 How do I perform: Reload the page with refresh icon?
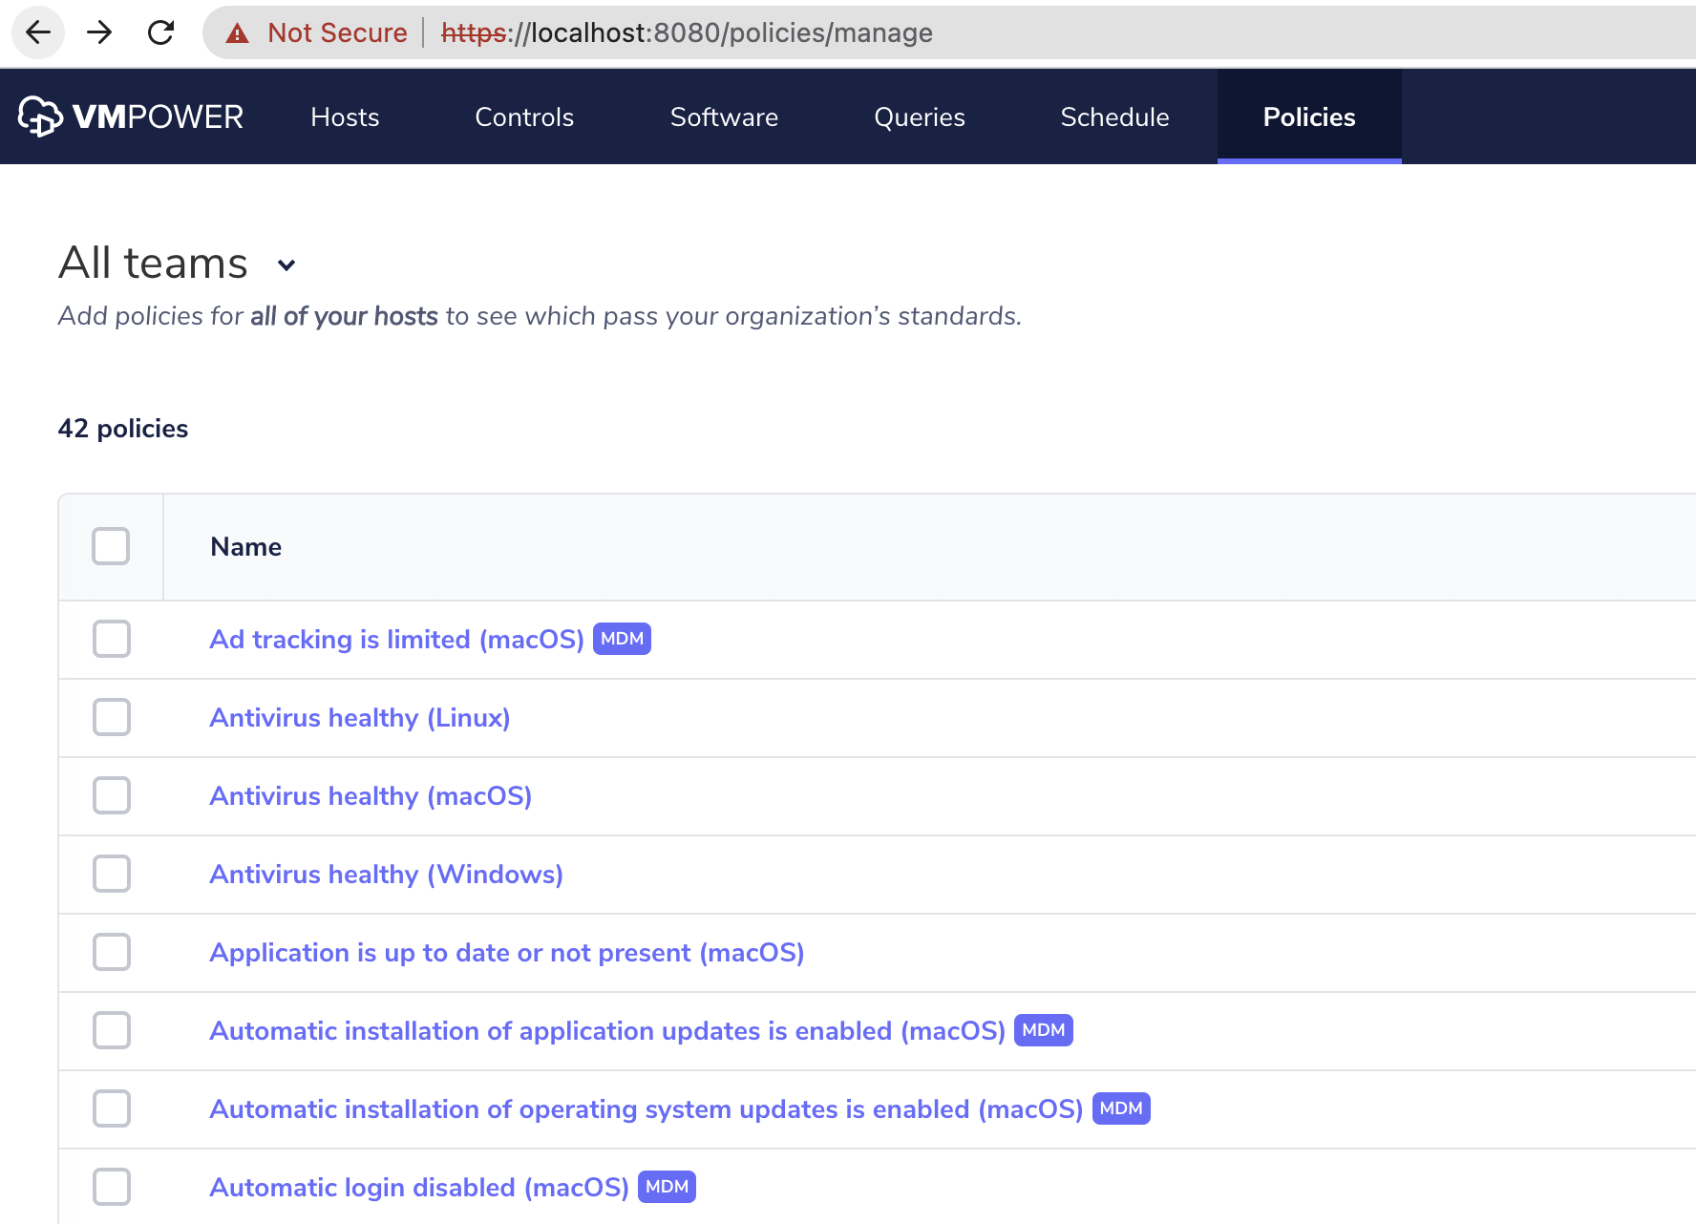pyautogui.click(x=160, y=32)
